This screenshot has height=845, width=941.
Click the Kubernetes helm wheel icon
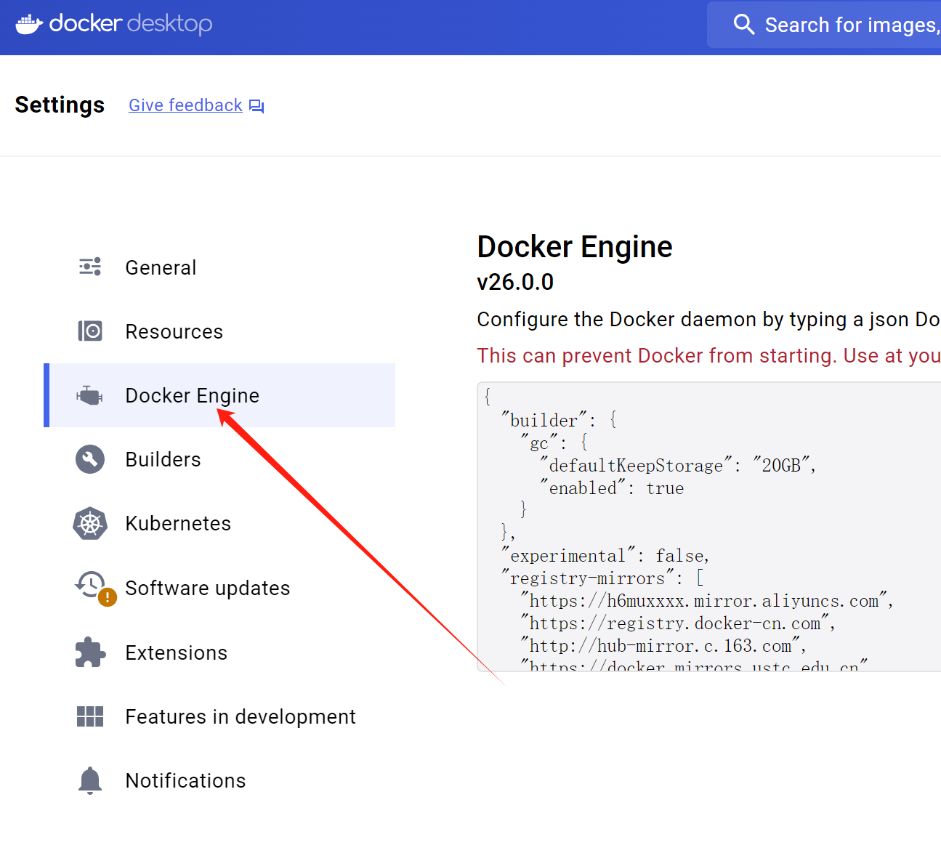90,523
